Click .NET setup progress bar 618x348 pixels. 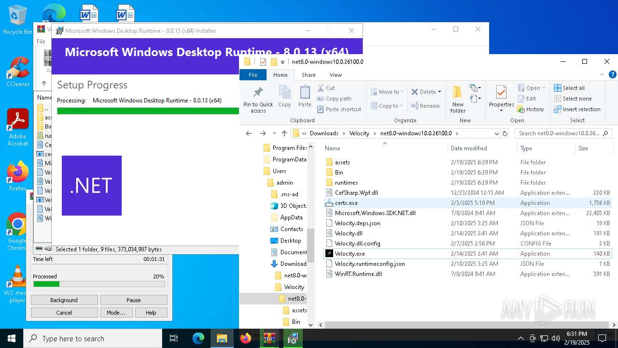tap(148, 111)
